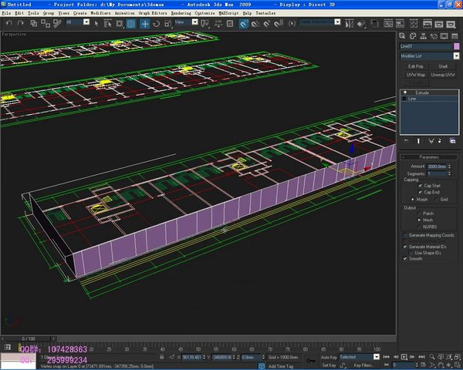Click the Mirror tool icon

pos(349,24)
